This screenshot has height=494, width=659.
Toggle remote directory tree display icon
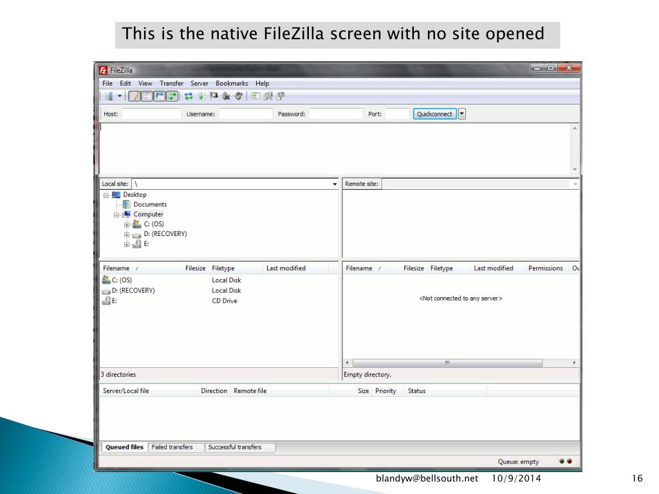(x=160, y=96)
